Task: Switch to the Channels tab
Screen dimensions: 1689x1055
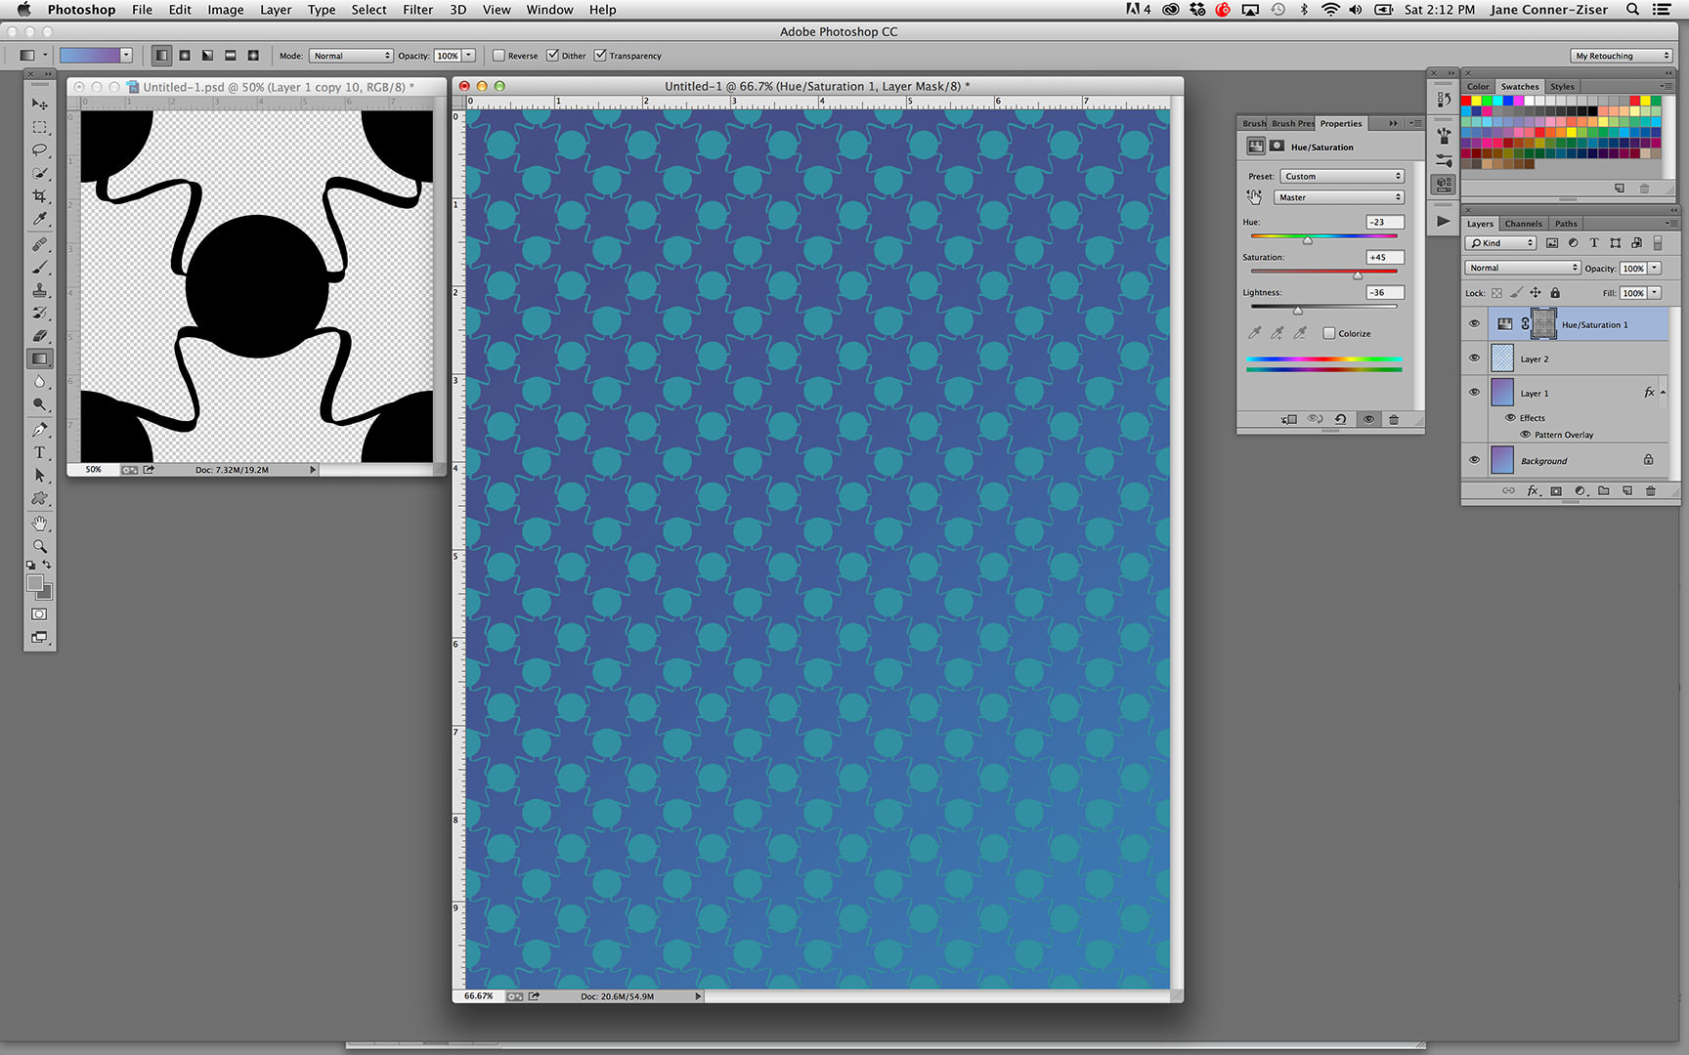Action: coord(1523,224)
